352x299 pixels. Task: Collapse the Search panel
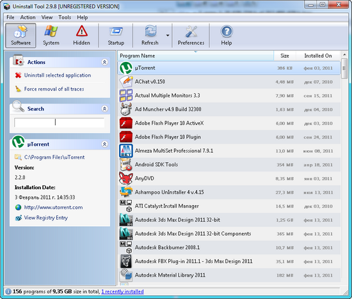(x=104, y=109)
